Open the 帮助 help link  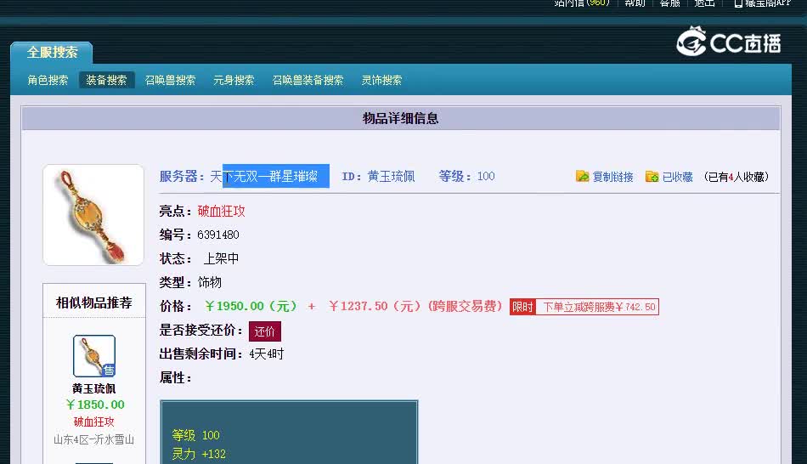[635, 3]
